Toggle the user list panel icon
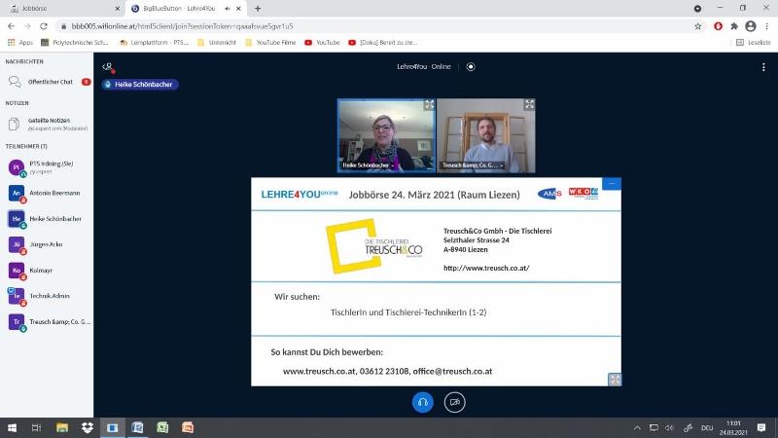The width and height of the screenshot is (778, 438). click(x=108, y=66)
